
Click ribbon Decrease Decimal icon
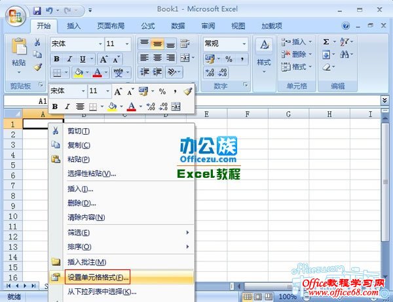[x=223, y=73]
